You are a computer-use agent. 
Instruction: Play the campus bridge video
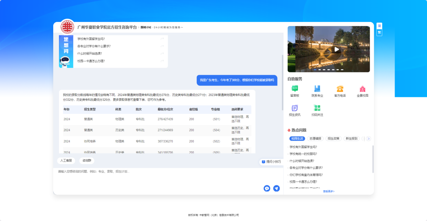[336, 49]
